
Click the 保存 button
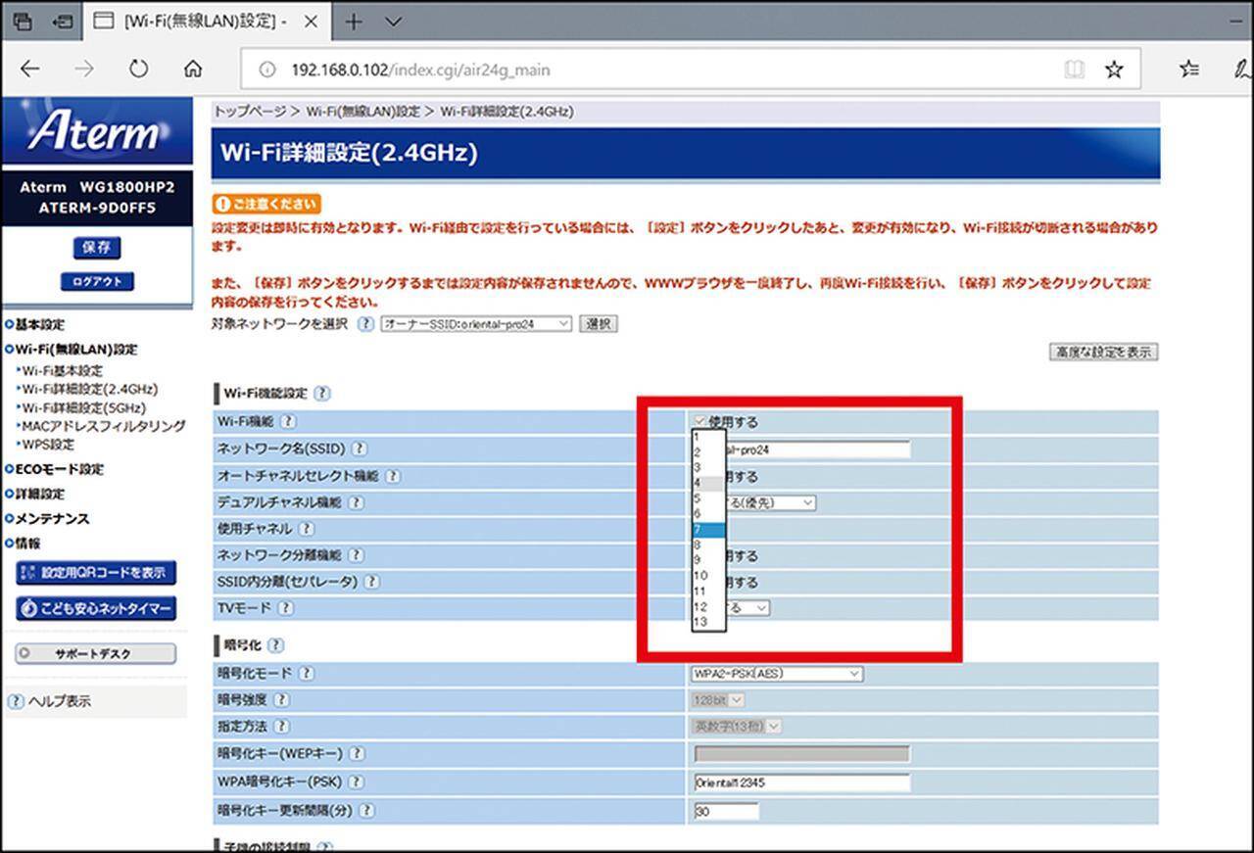97,248
